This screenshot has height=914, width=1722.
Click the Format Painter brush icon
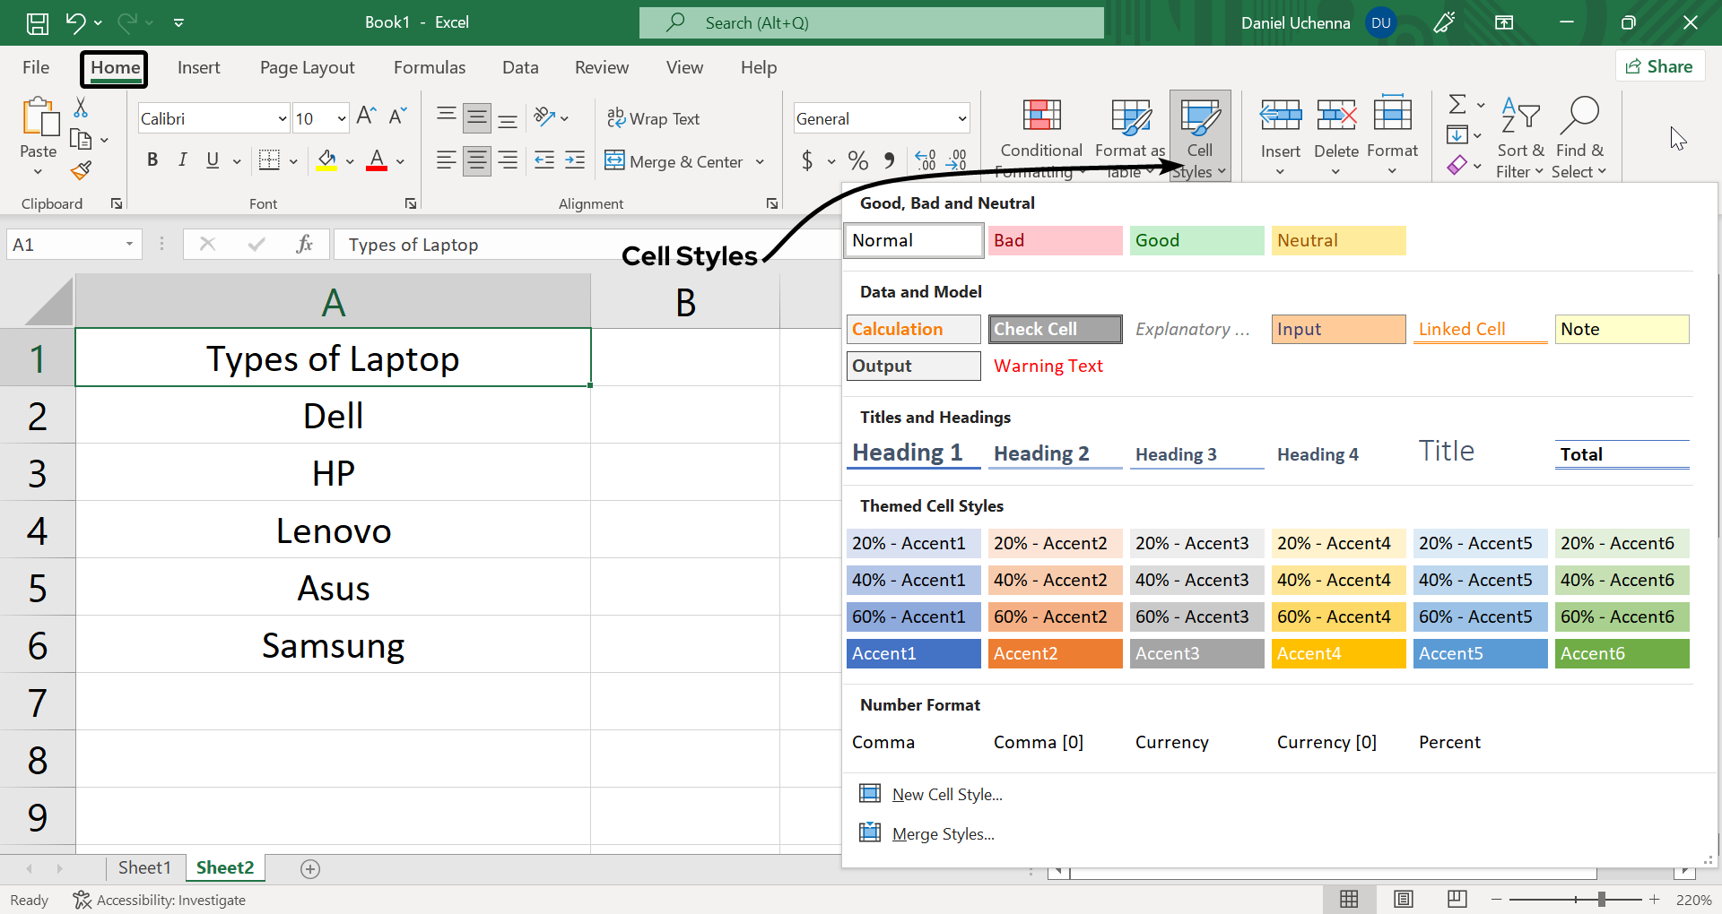82,170
